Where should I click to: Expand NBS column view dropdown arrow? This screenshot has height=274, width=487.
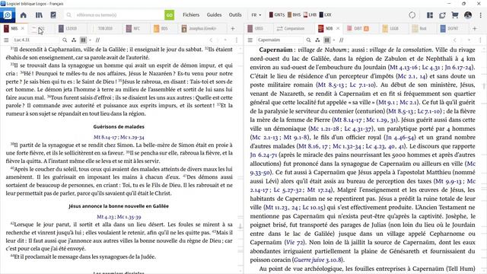[x=90, y=40]
